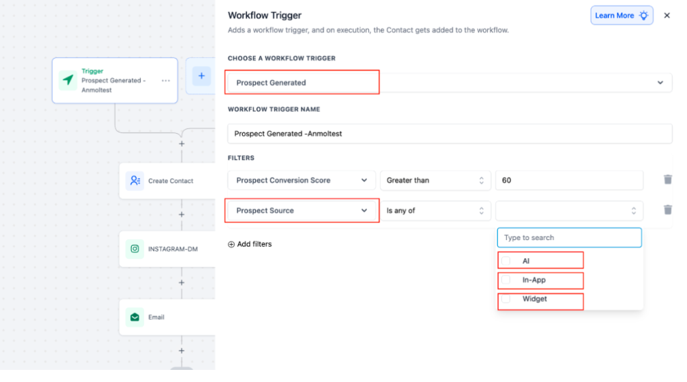This screenshot has width=687, height=382.
Task: Delete the Prospect Source filter row
Action: (x=667, y=210)
